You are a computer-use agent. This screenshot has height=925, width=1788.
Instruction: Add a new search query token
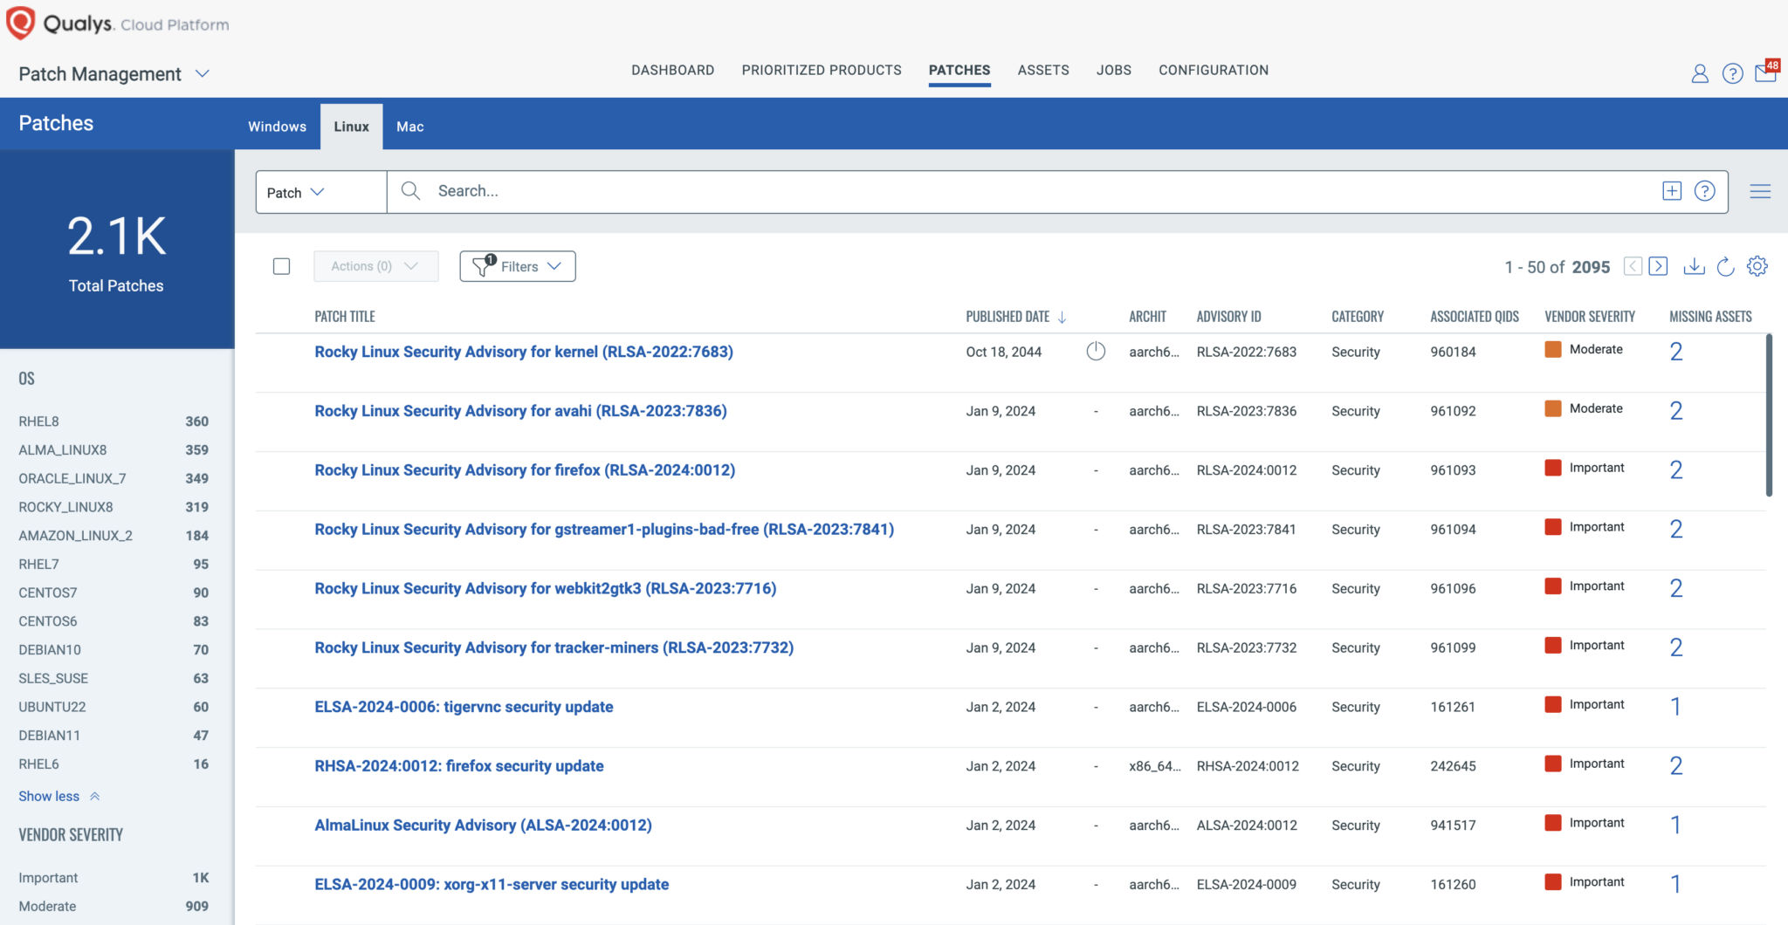(x=1672, y=190)
